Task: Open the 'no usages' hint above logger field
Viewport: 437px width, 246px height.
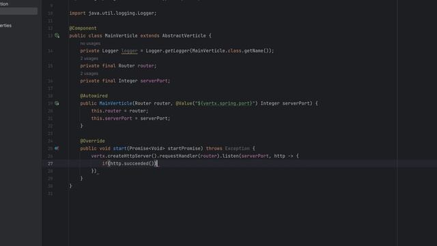Action: click(x=90, y=44)
